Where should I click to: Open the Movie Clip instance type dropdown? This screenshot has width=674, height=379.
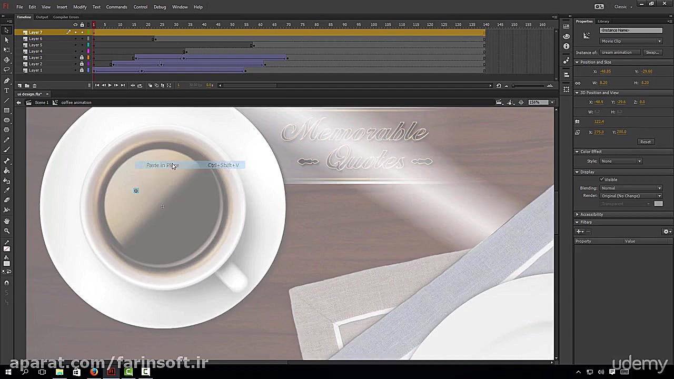(x=631, y=41)
